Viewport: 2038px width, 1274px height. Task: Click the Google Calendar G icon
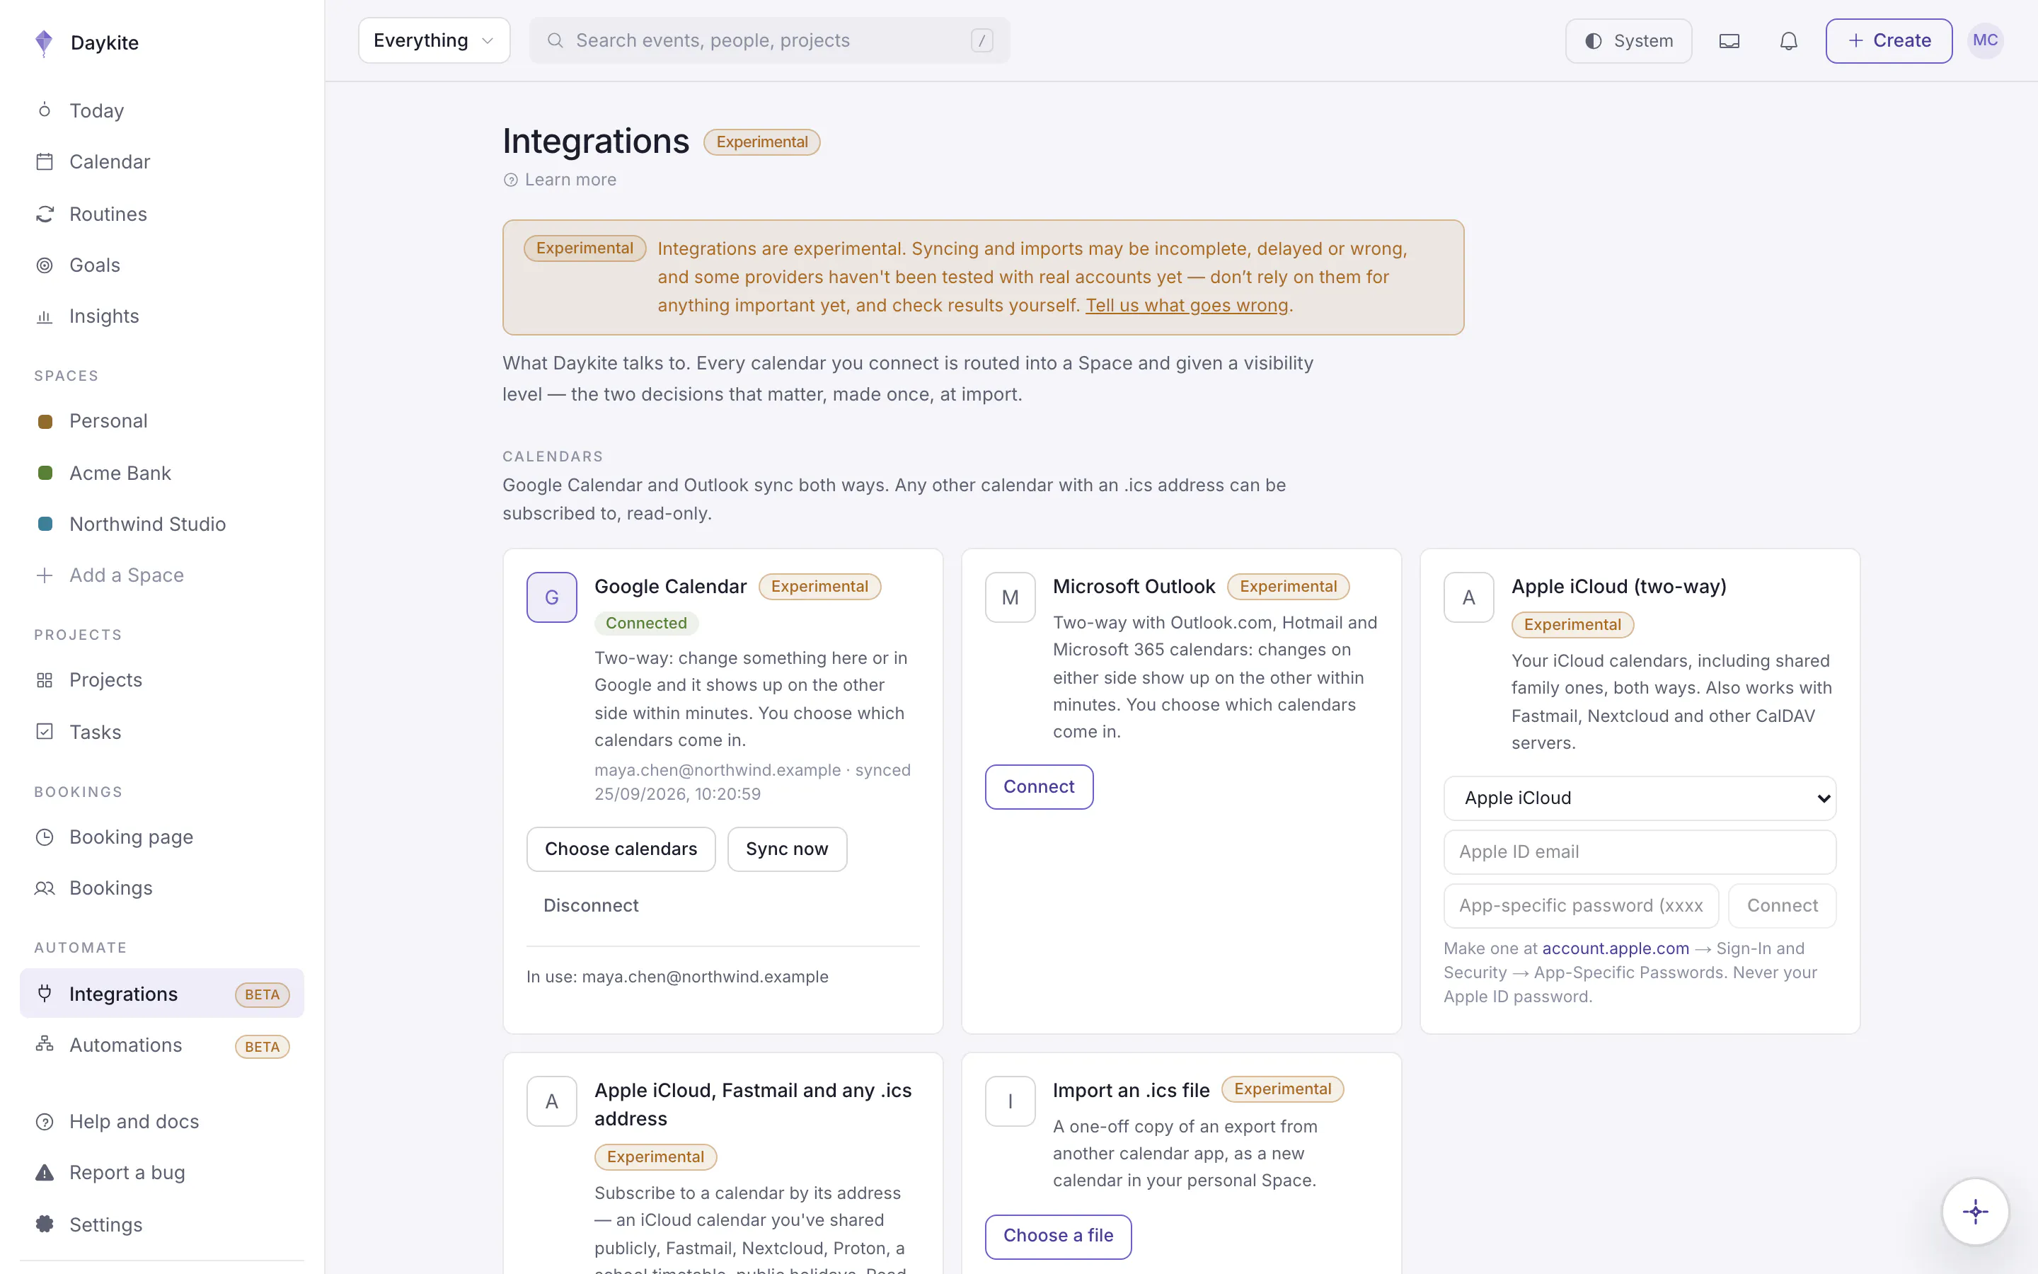552,597
